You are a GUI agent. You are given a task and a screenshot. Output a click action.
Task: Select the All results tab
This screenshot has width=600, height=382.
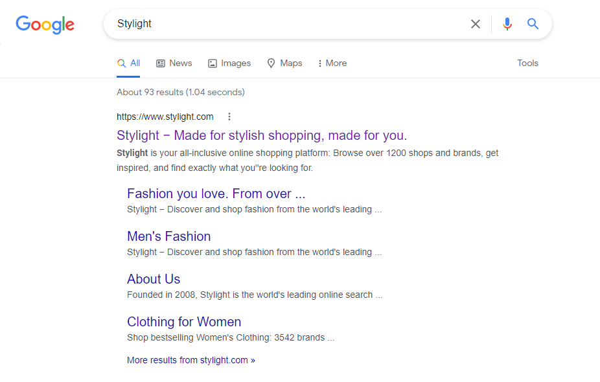coord(128,63)
